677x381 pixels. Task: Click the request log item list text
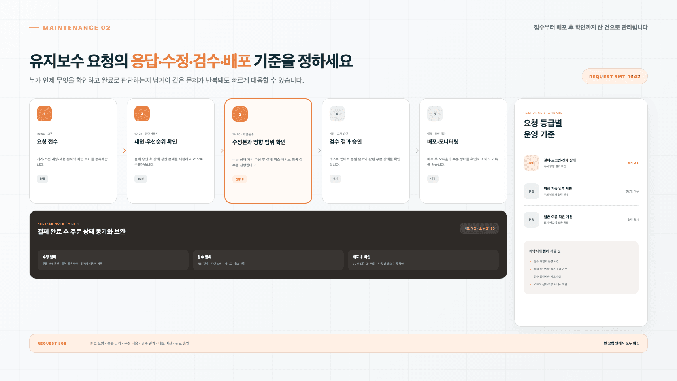coord(140,343)
